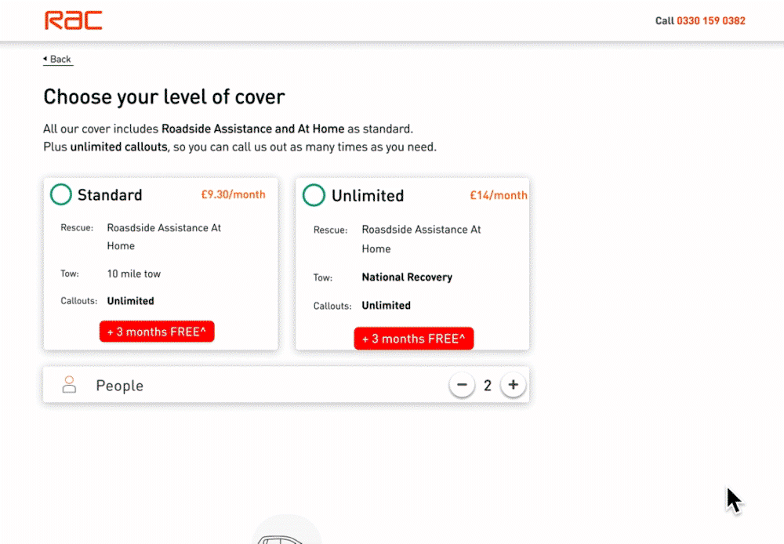The width and height of the screenshot is (784, 544).
Task: Go back using the Back link
Action: pos(57,59)
